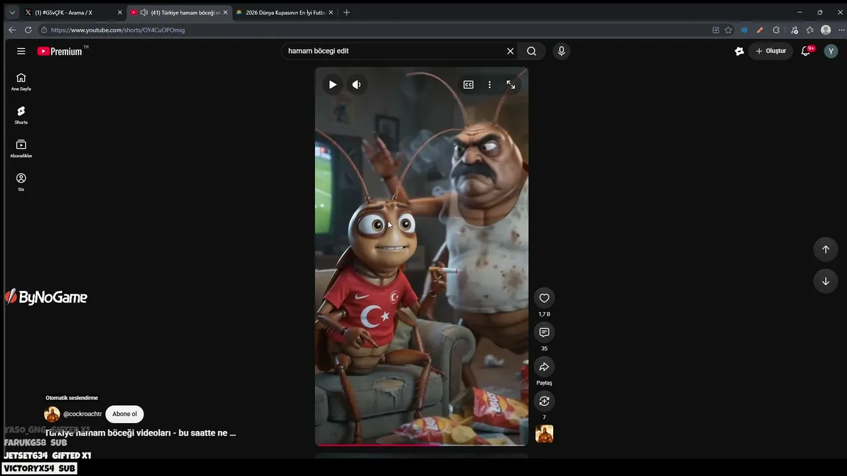This screenshot has width=847, height=476.
Task: Start voice search with the microphone
Action: point(561,51)
